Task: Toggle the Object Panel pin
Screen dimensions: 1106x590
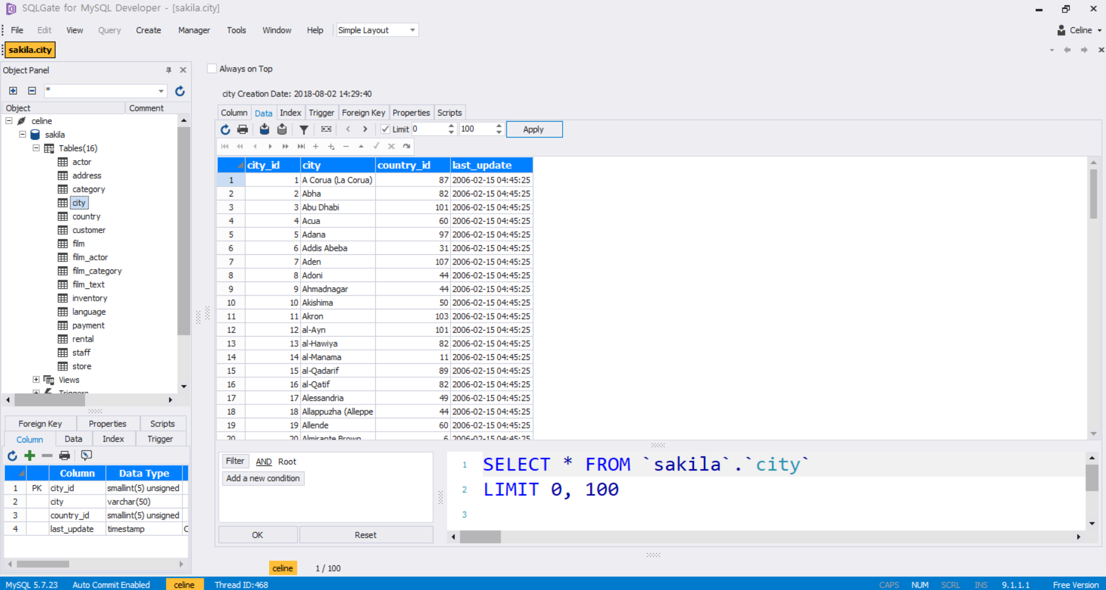Action: pyautogui.click(x=169, y=70)
